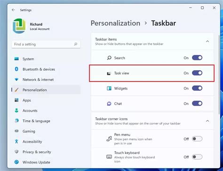The height and width of the screenshot is (171, 223).
Task: Switch off the Chat toggle
Action: [x=197, y=103]
